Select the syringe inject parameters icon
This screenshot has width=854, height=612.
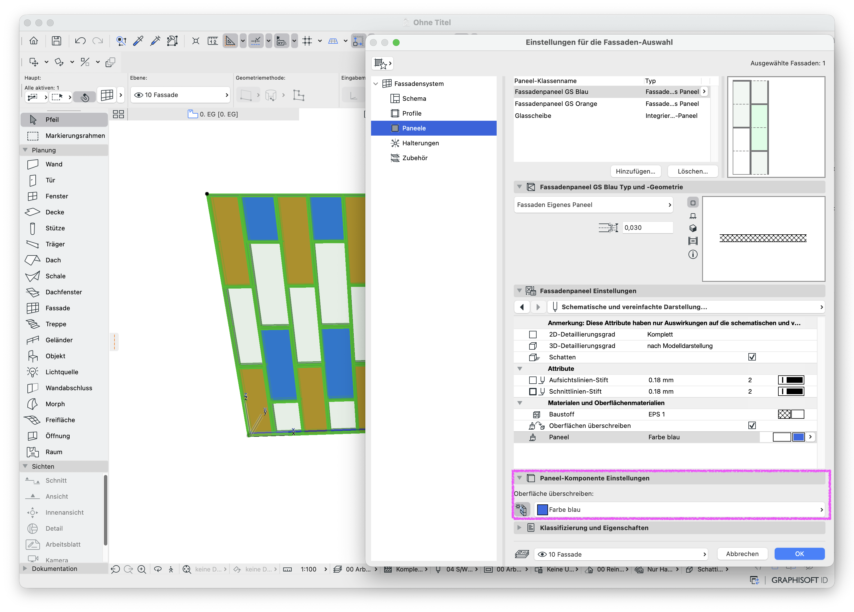click(x=155, y=41)
